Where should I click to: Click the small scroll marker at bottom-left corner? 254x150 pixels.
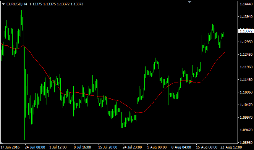click(x=2, y=143)
